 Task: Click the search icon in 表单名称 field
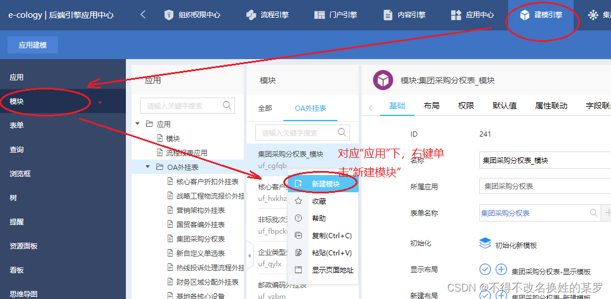(x=593, y=213)
